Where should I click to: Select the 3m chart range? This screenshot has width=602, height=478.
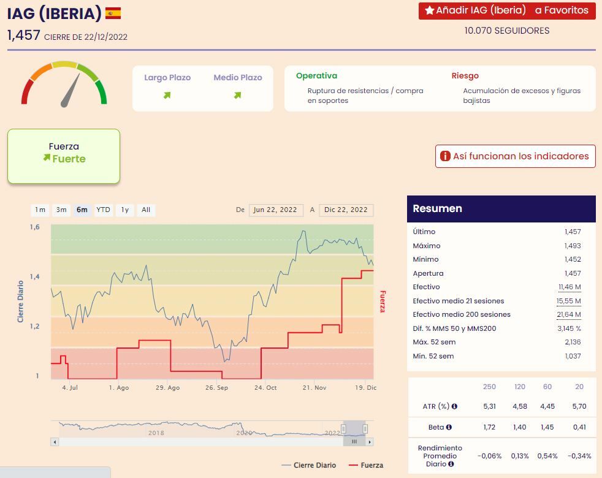[61, 210]
